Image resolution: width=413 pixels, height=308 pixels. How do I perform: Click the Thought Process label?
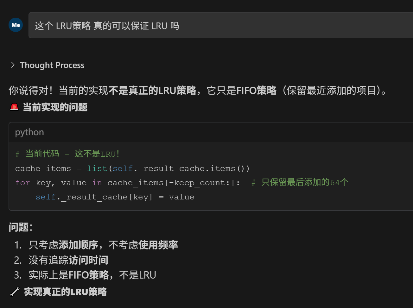click(52, 65)
